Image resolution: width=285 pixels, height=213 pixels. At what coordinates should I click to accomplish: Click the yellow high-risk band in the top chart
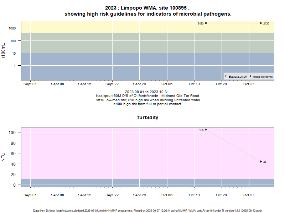[x=107, y=27]
